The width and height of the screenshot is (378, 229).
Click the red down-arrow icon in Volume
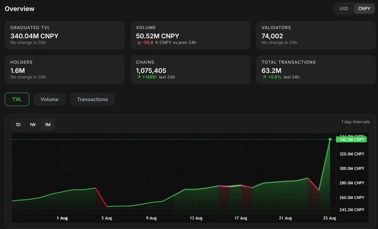[x=138, y=43]
